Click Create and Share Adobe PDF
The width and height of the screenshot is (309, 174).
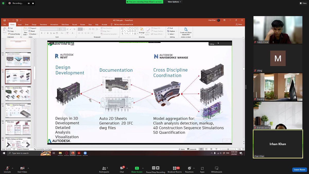pyautogui.click(x=186, y=31)
